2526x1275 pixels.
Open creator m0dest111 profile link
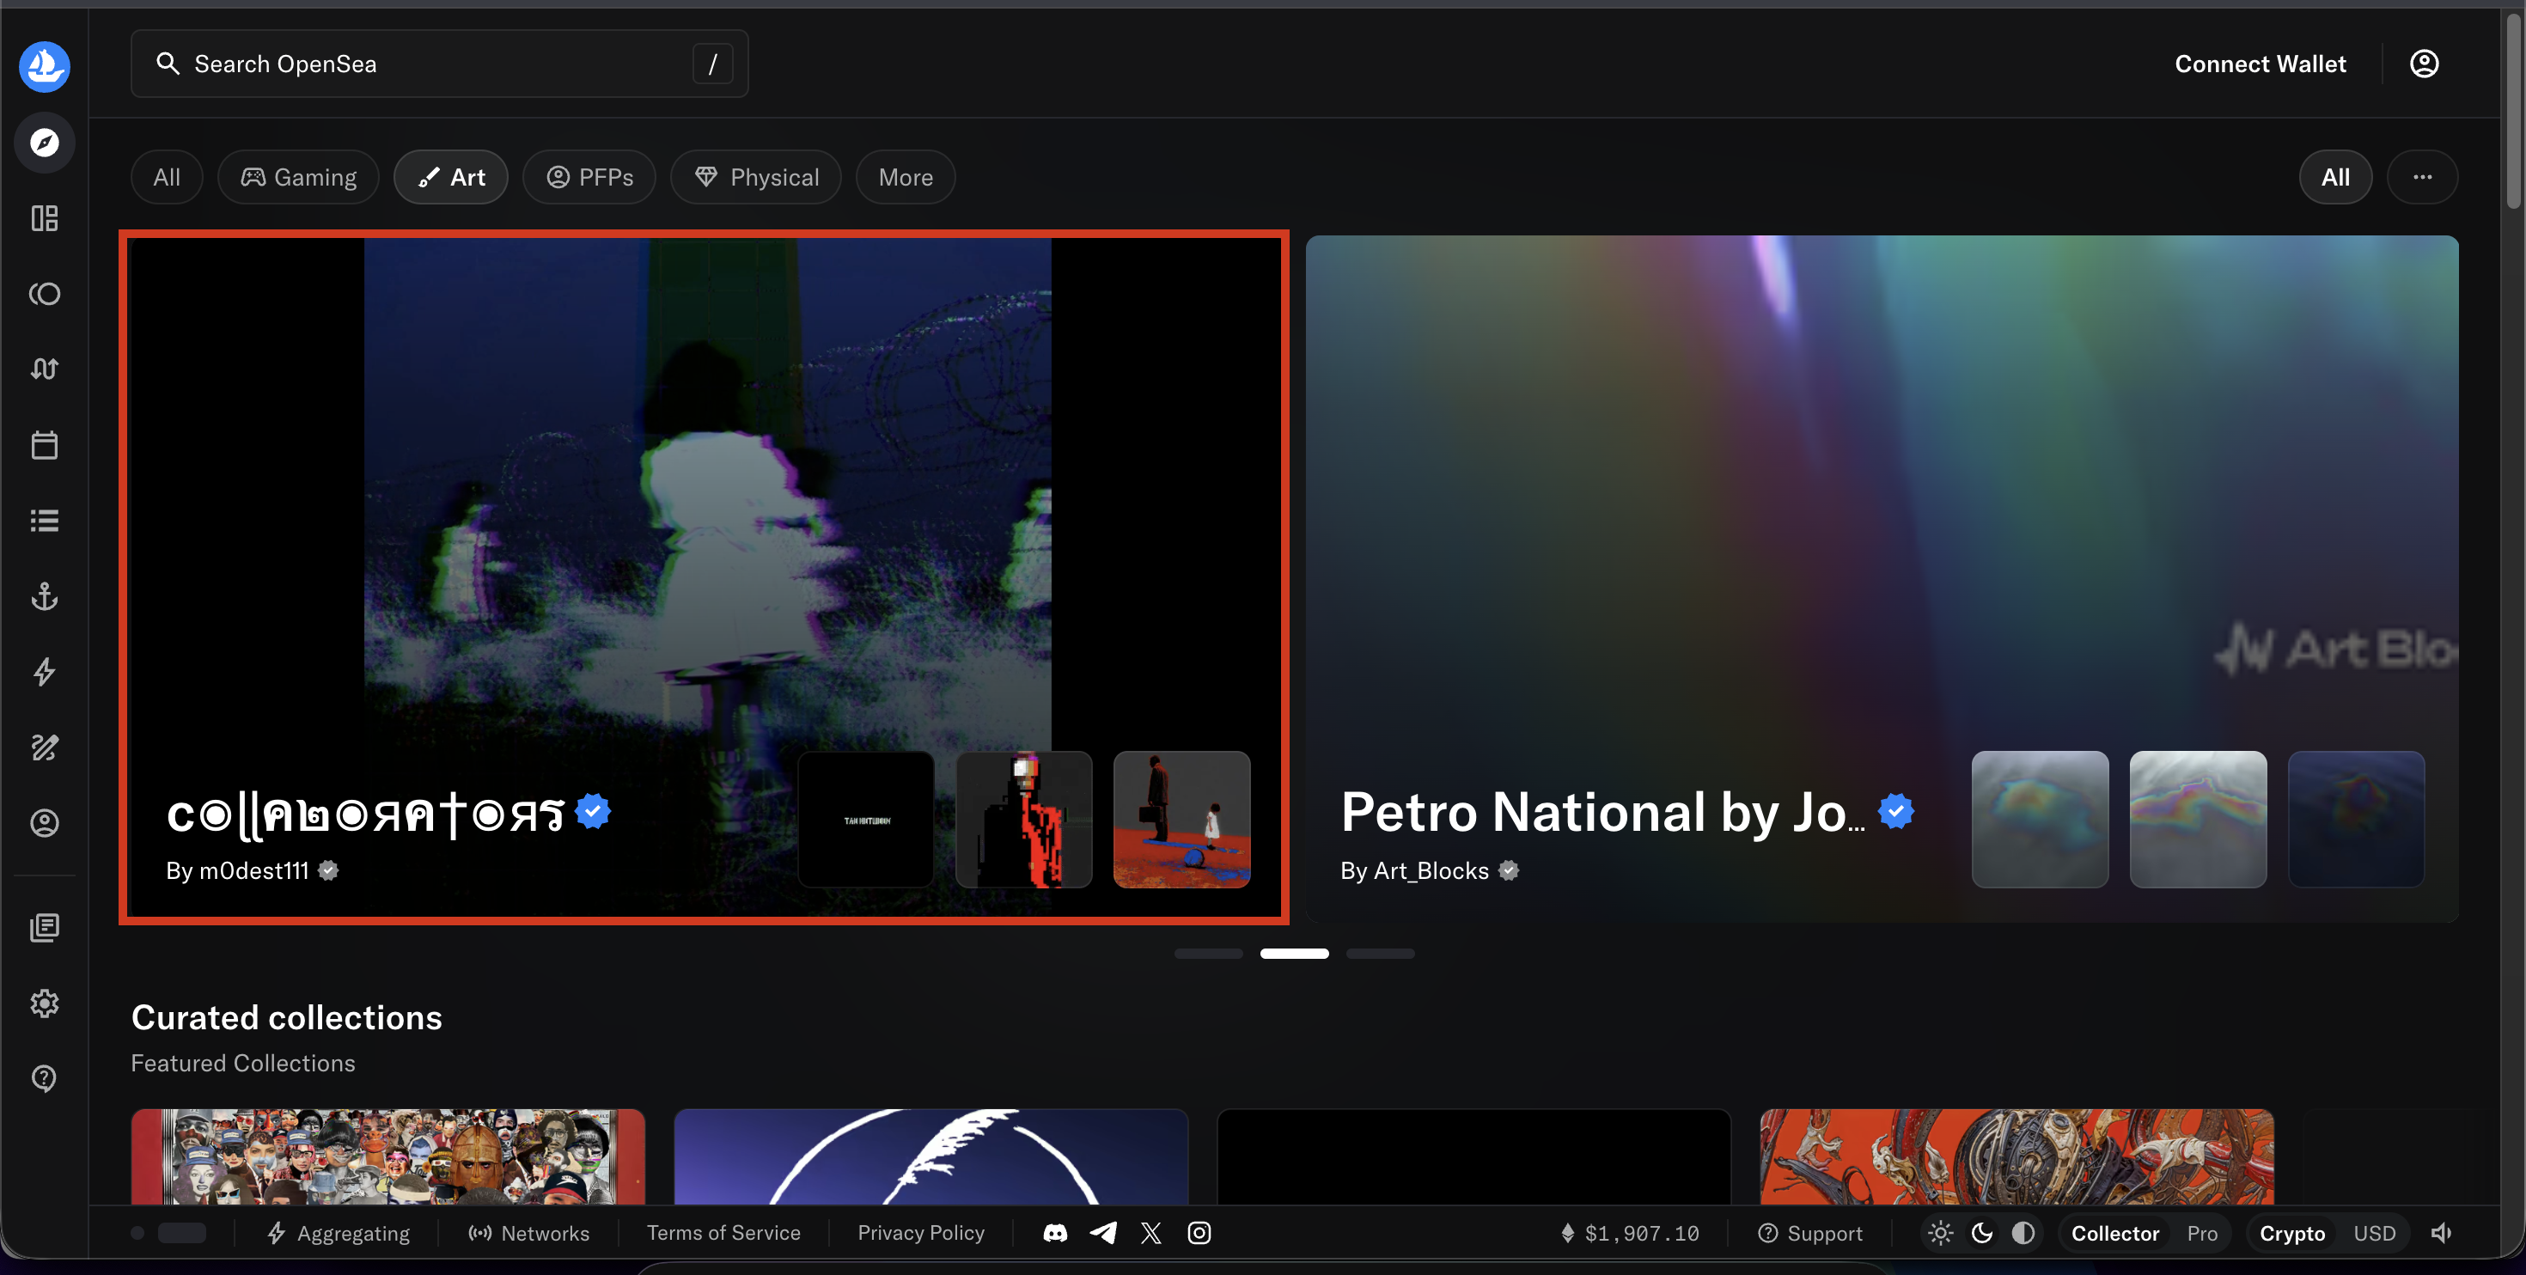point(252,871)
